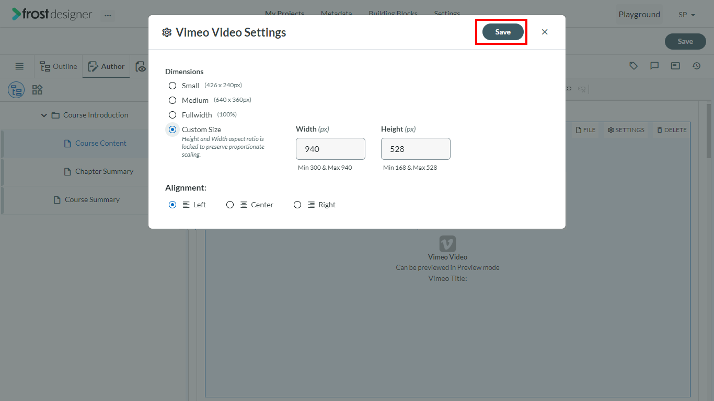Select Course Introduction folder item
The width and height of the screenshot is (714, 401).
coord(96,115)
